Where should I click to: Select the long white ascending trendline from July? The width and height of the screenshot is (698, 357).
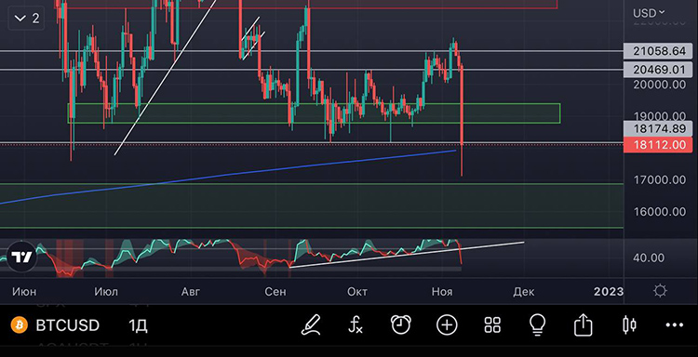pyautogui.click(x=165, y=78)
